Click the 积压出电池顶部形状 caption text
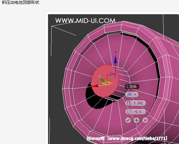Image resolution: width=179 pixels, height=144 pixels. [20, 2]
